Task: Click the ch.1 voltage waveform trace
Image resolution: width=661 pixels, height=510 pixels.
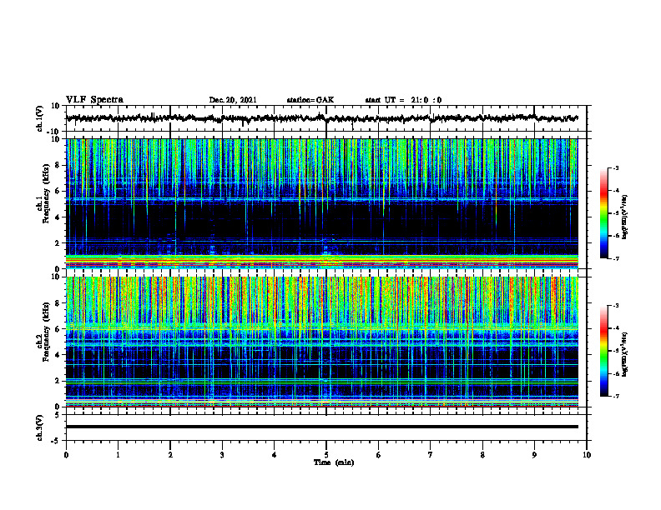Action: (321, 118)
